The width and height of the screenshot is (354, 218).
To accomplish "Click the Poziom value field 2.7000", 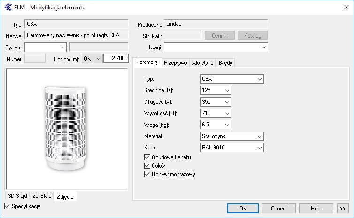I will tap(115, 58).
